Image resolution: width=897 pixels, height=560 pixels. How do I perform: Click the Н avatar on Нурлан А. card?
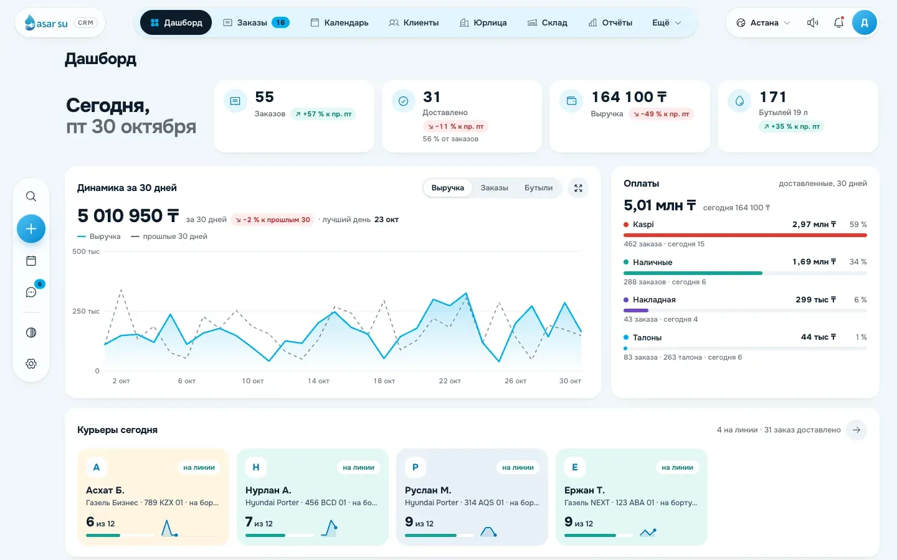[x=256, y=467]
